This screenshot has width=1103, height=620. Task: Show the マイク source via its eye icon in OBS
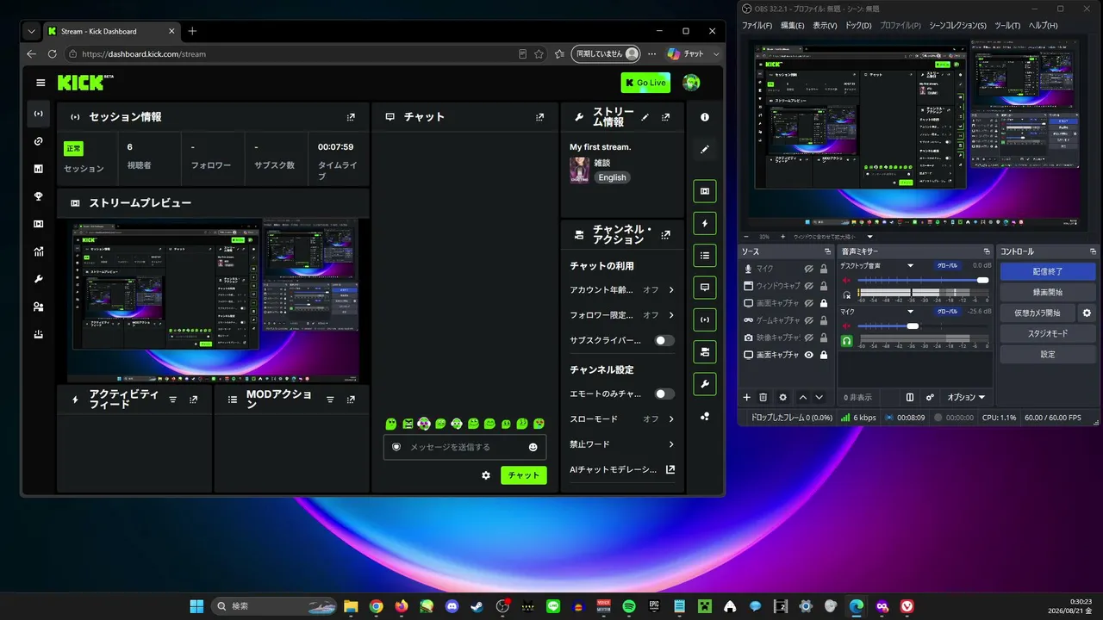coord(809,269)
